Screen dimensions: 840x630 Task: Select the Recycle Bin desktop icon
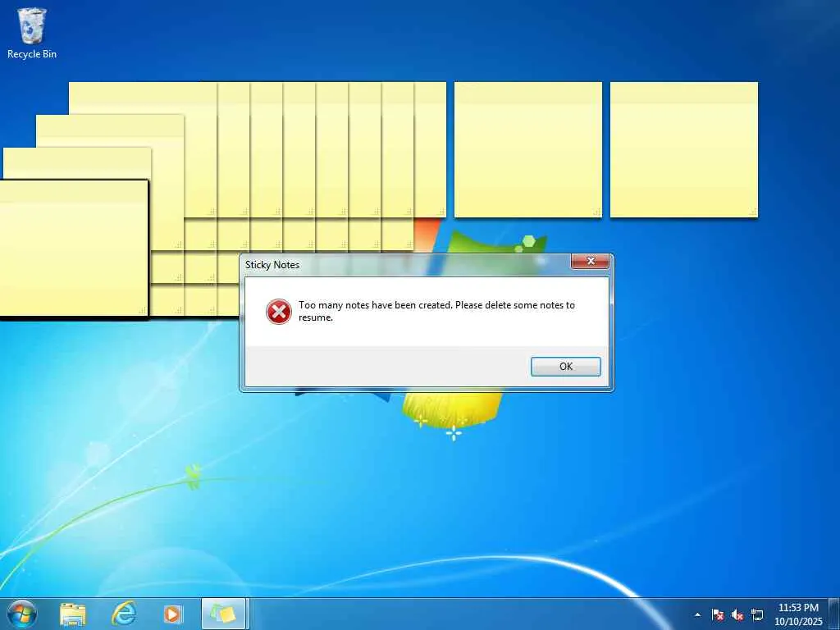click(x=32, y=33)
